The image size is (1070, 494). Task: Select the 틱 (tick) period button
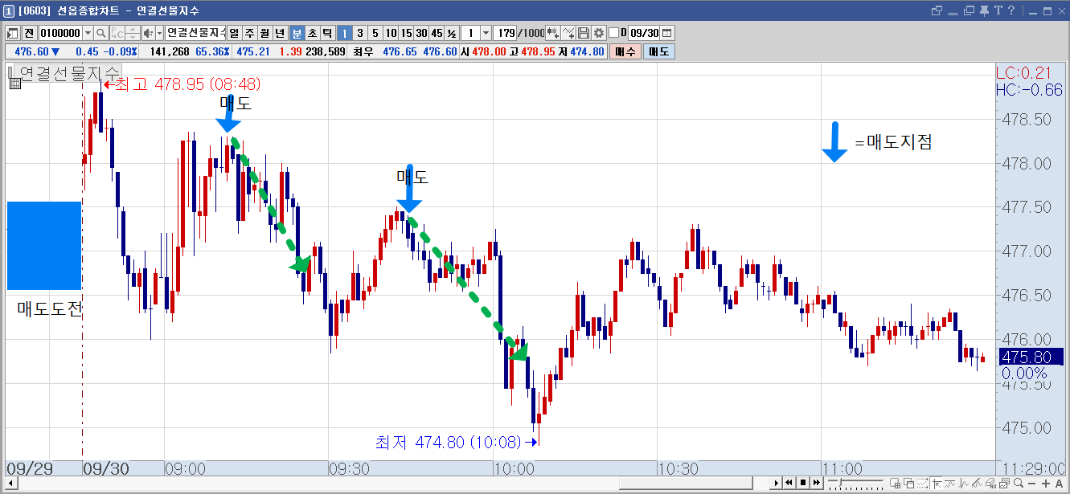coord(327,33)
